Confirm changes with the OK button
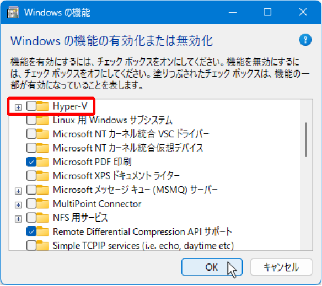 point(212,267)
